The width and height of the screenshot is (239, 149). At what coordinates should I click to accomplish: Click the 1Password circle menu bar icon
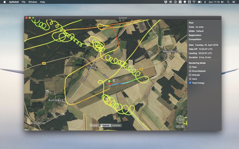[x=175, y=2]
